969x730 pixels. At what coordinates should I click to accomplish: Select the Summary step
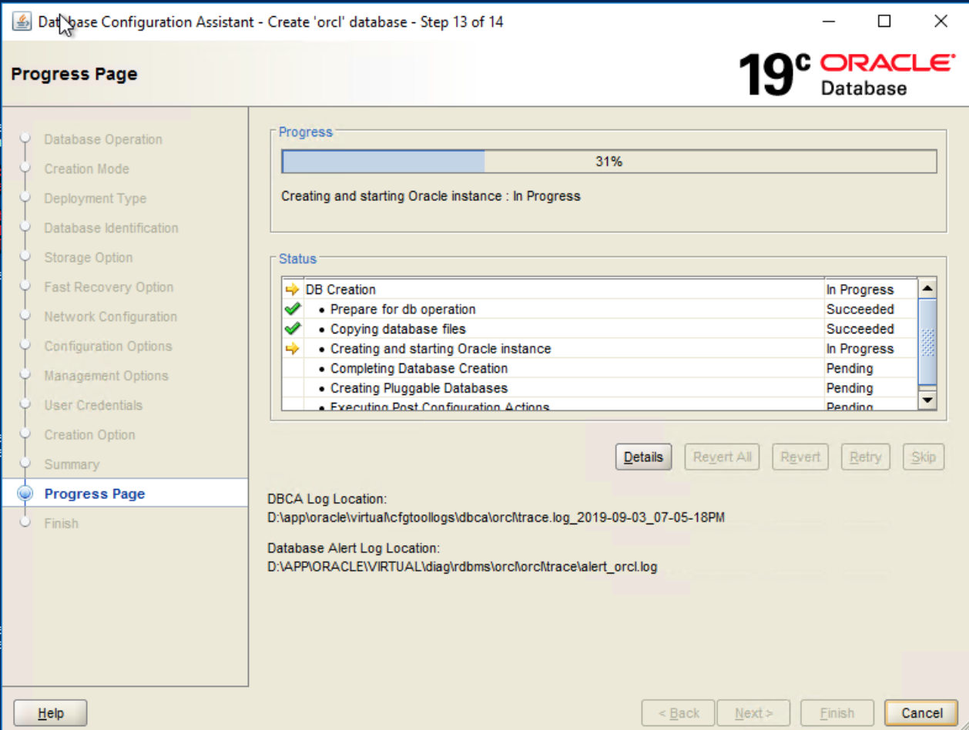pos(72,464)
